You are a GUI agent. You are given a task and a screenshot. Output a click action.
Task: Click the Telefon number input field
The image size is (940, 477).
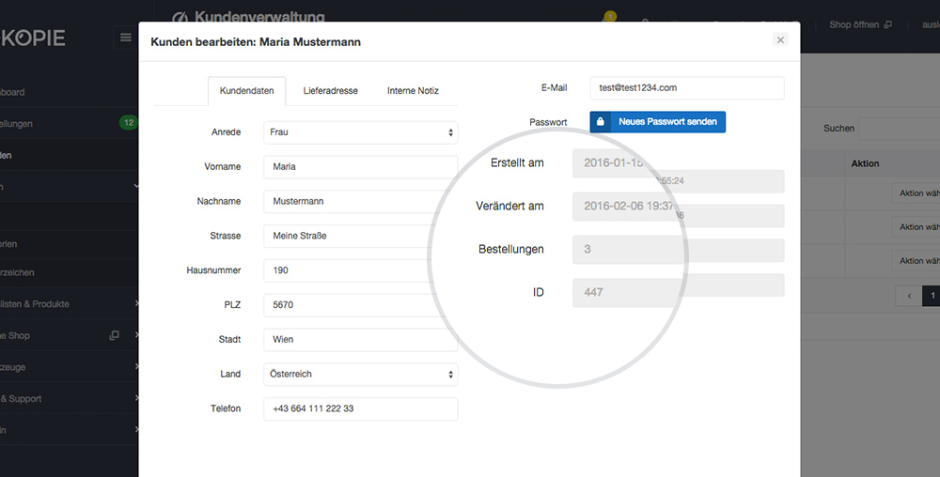pos(360,408)
